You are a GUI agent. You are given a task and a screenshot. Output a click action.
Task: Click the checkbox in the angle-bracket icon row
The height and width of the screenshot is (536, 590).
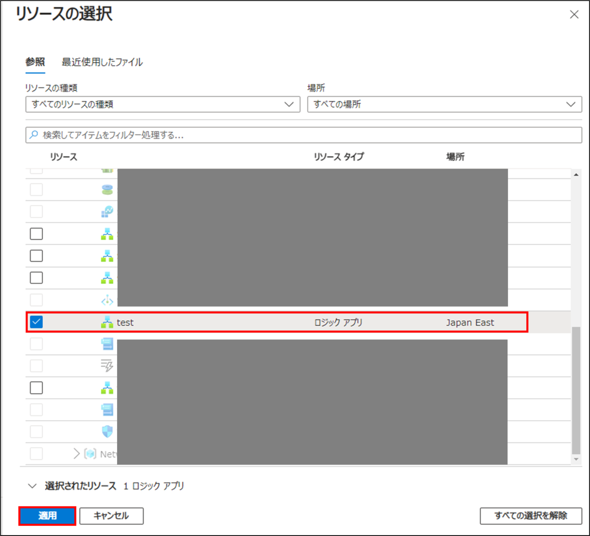click(36, 300)
